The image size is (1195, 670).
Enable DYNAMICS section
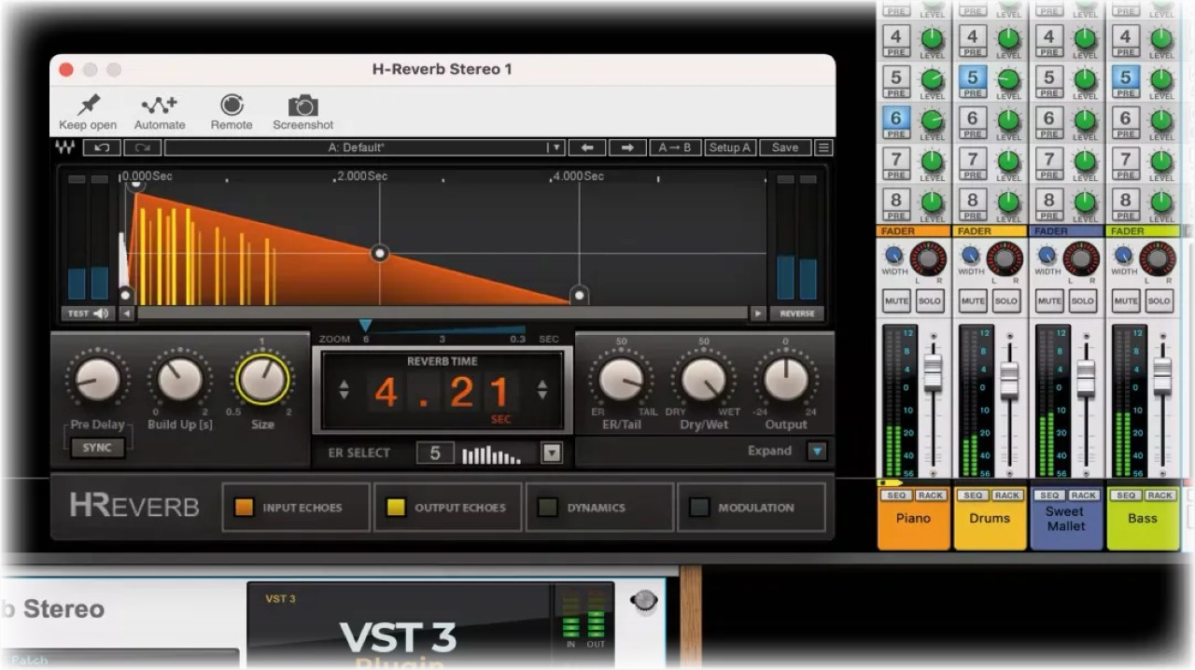(599, 508)
